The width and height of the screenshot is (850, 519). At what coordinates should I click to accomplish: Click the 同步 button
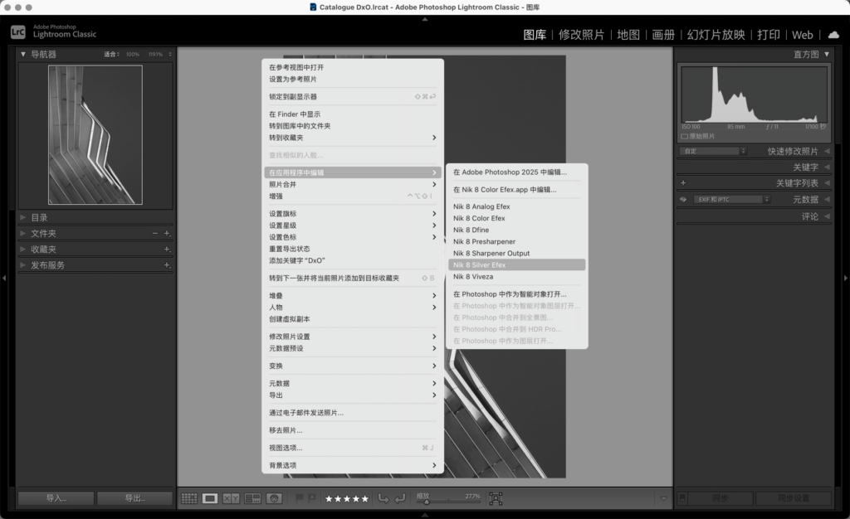tap(720, 498)
